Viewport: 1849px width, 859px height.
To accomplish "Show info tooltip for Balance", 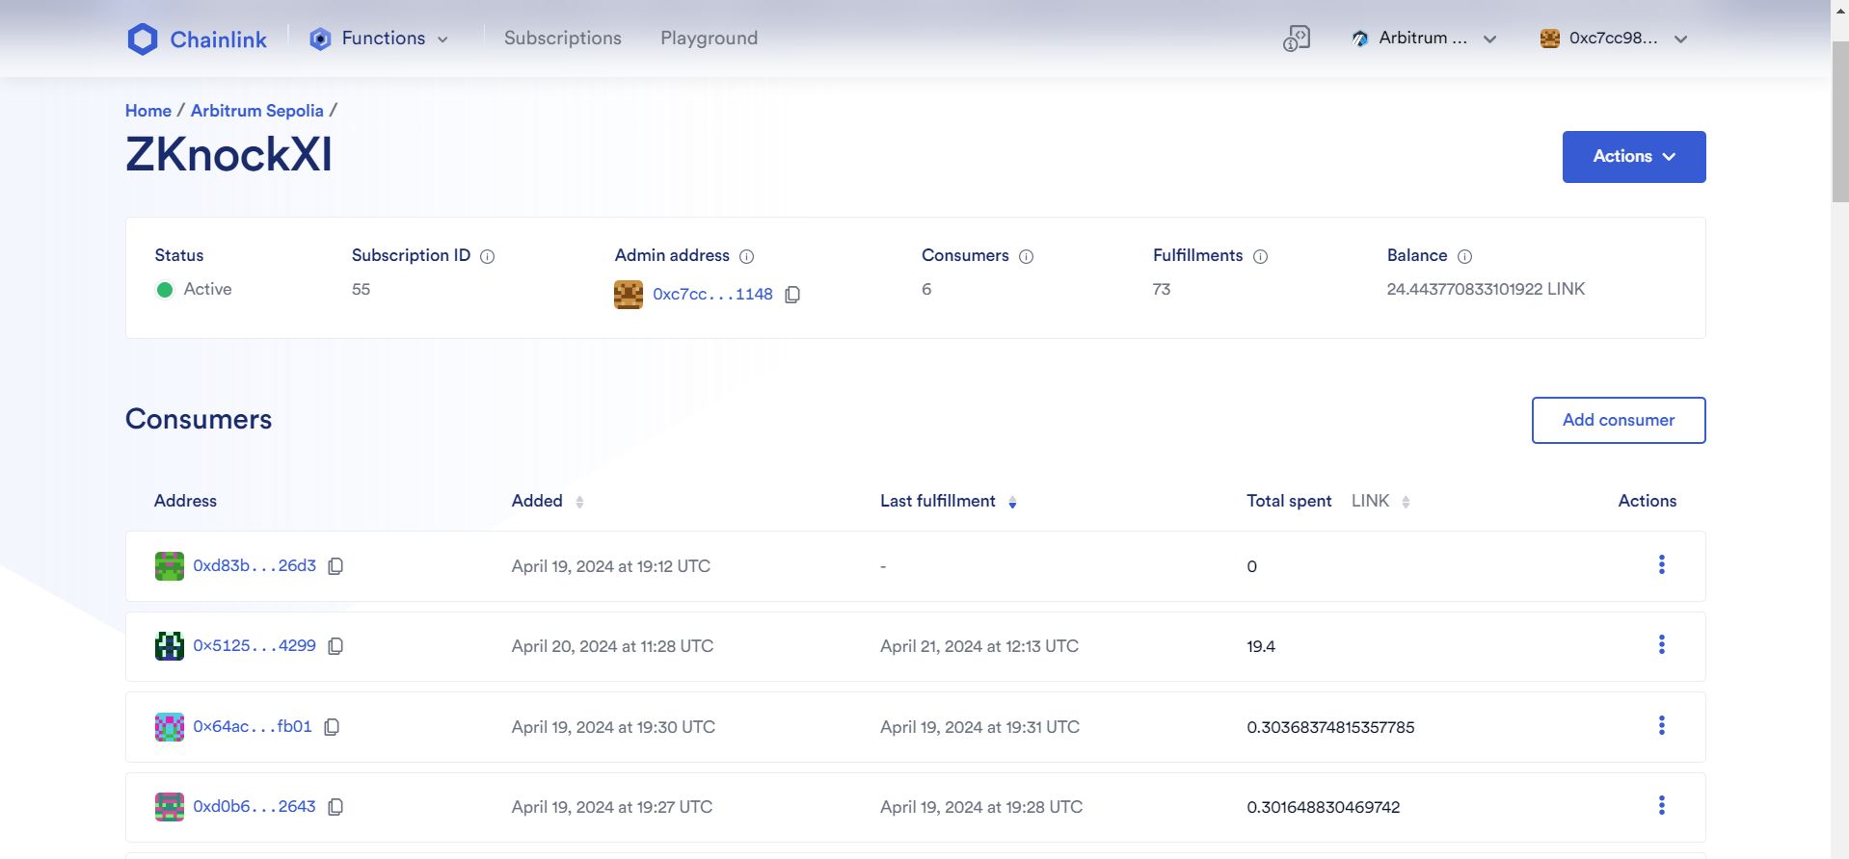I will coord(1464,256).
